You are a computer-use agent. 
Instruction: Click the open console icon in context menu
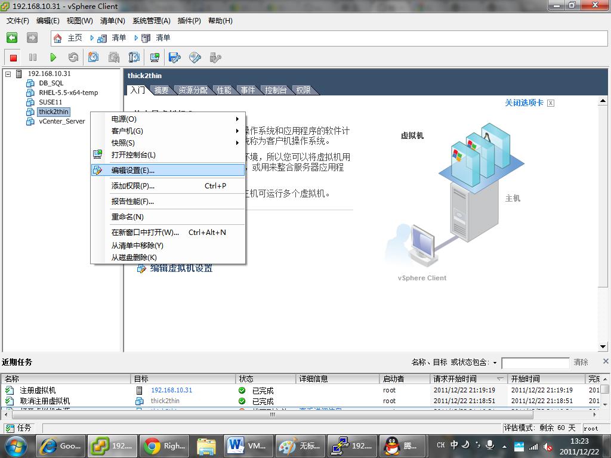tap(97, 154)
